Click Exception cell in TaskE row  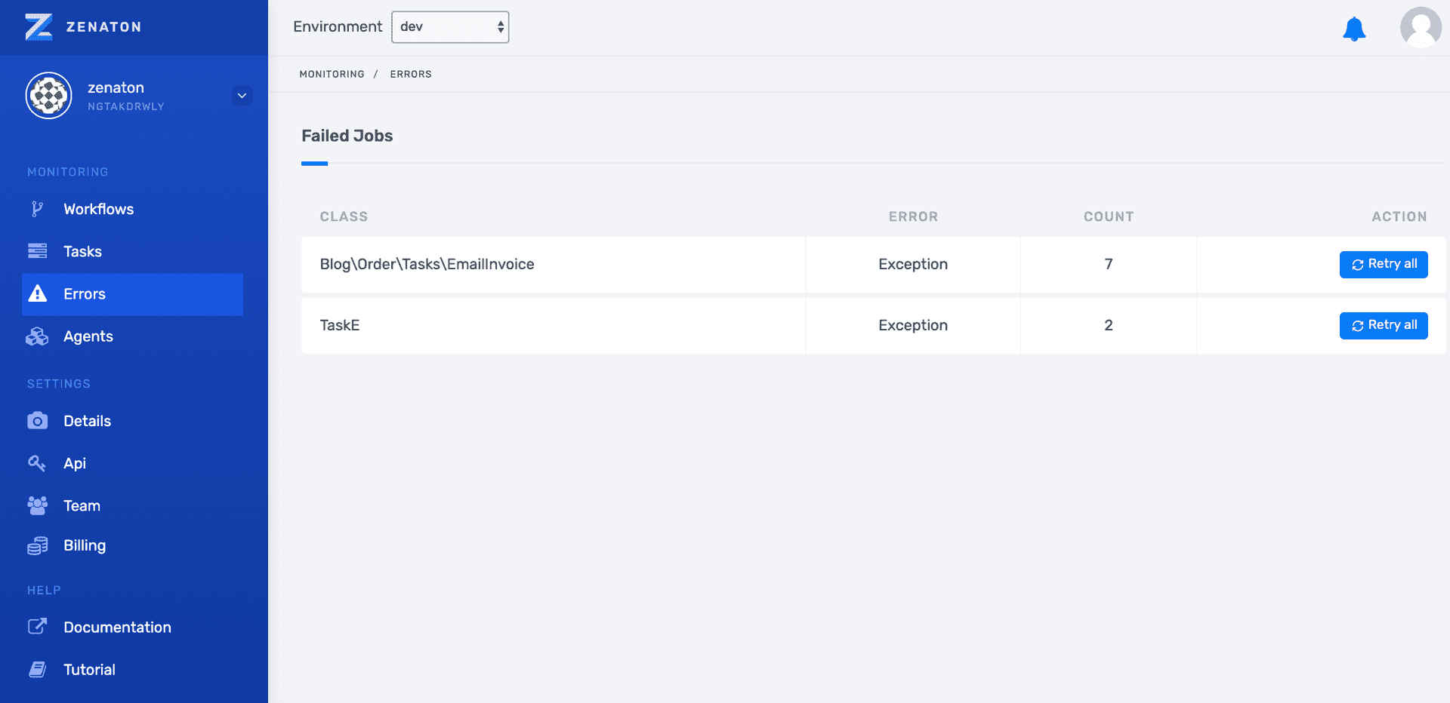tap(912, 326)
